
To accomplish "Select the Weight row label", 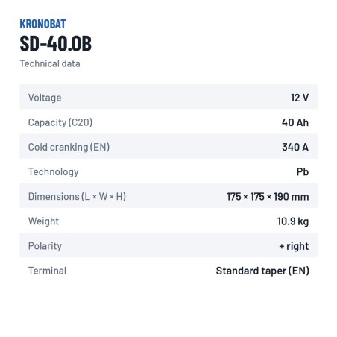I will coord(43,221).
